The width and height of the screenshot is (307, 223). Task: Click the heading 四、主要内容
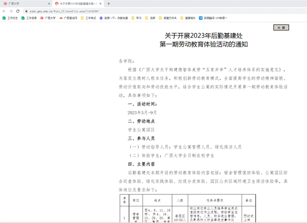click(141, 164)
